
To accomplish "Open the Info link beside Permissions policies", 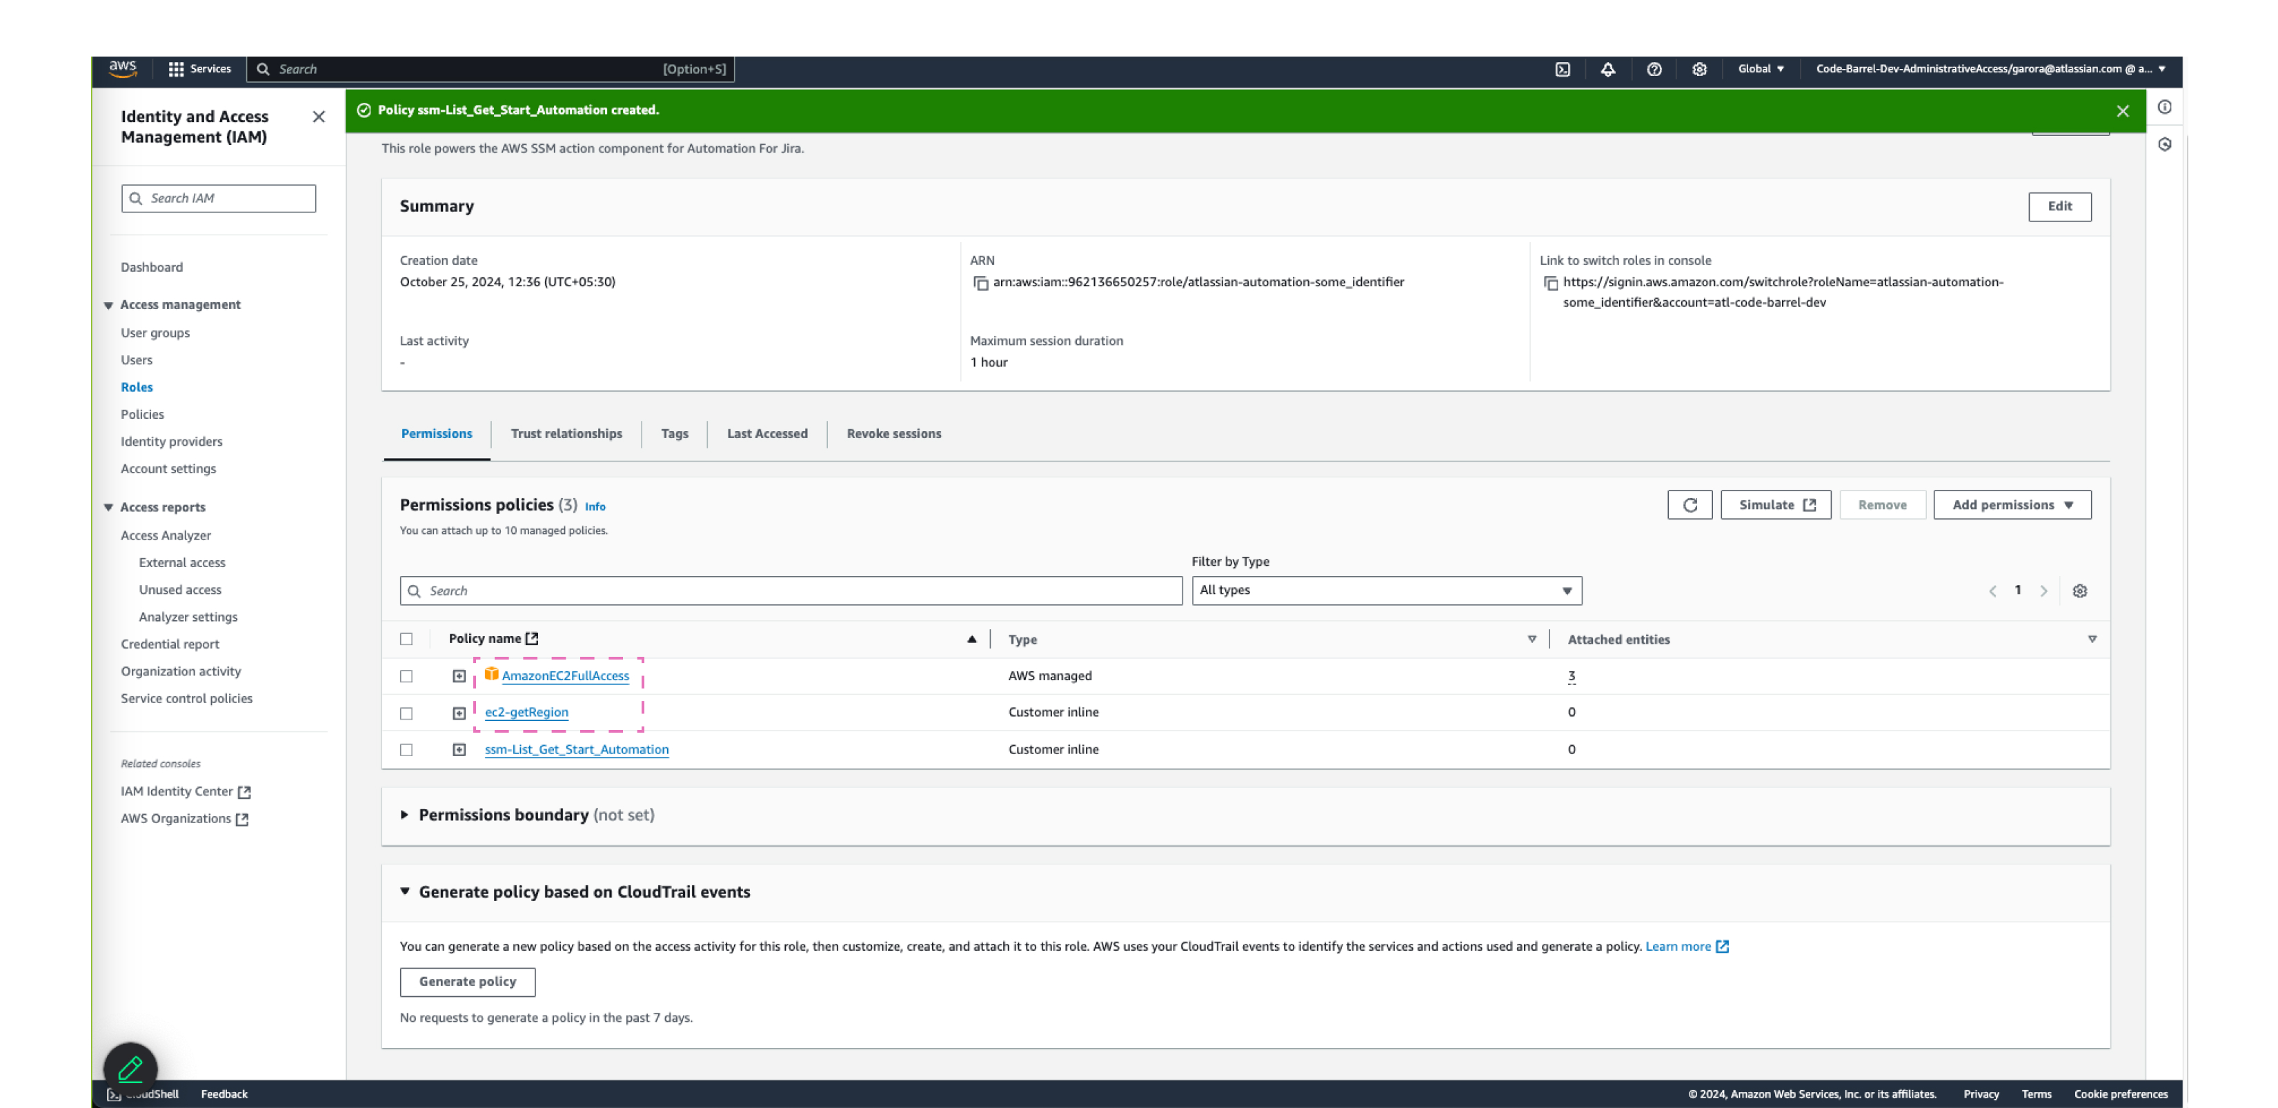I will click(x=594, y=506).
